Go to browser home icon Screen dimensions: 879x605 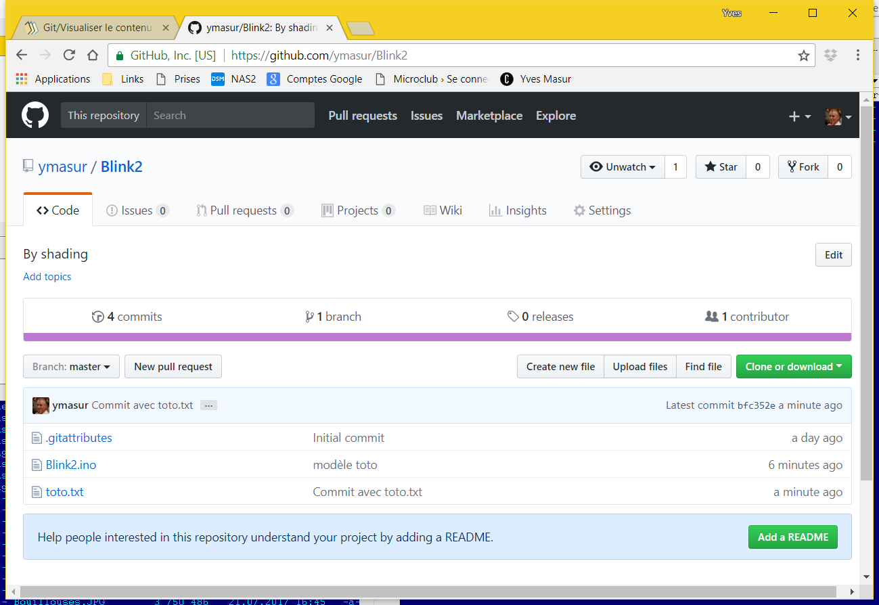[x=93, y=55]
